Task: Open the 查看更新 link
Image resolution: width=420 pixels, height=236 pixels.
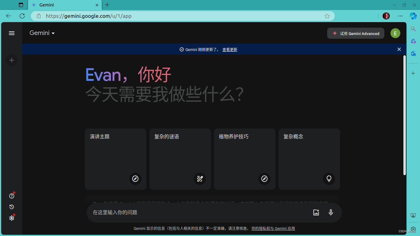Action: point(230,49)
